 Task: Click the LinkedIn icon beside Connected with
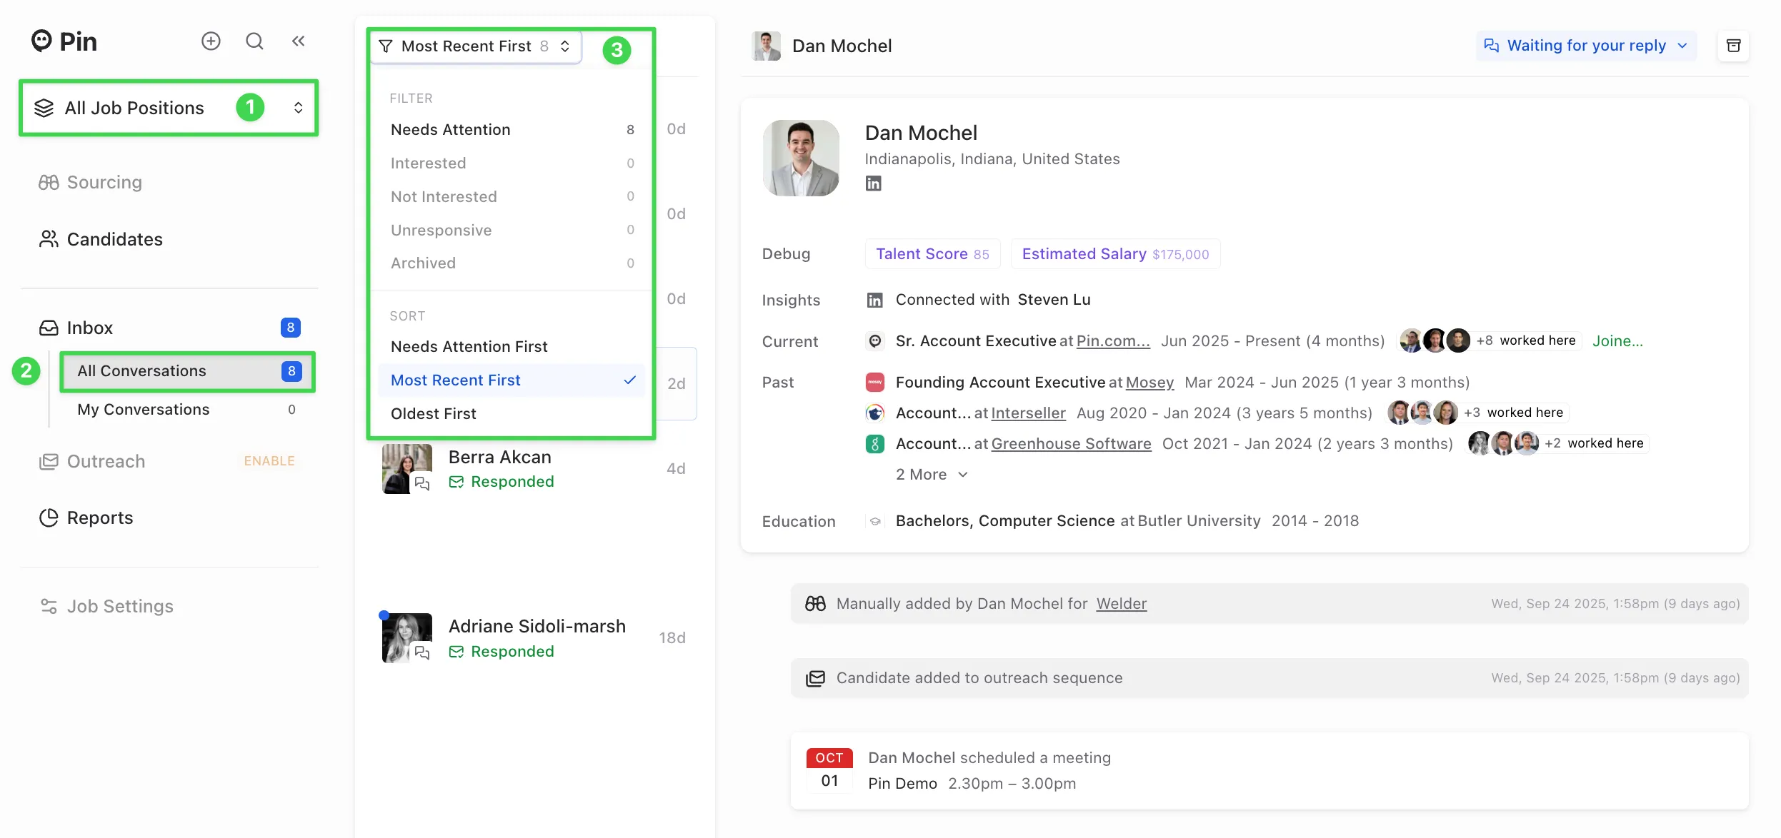pyautogui.click(x=875, y=301)
